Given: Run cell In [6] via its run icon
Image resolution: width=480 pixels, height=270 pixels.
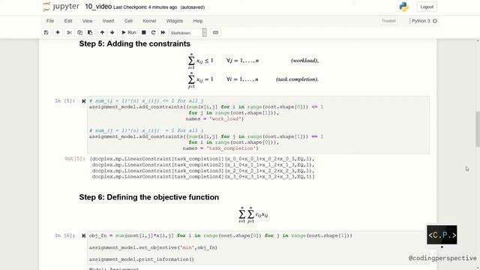Looking at the screenshot, I should coord(83,235).
